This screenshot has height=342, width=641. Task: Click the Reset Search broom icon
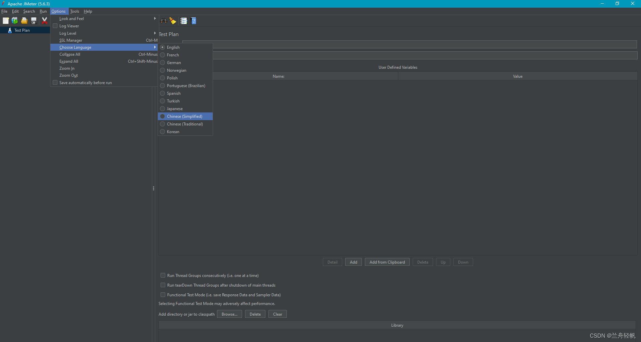click(x=173, y=21)
